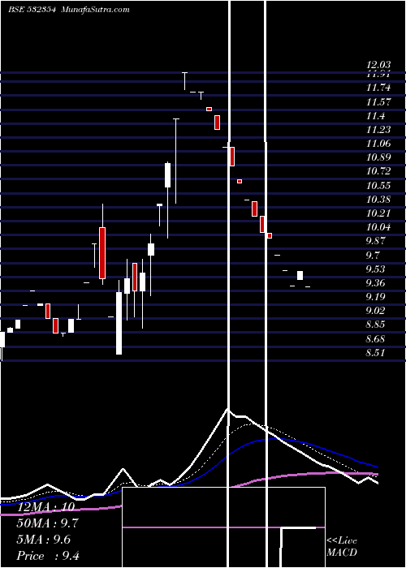Click the 8.51 price axis label
This screenshot has width=406, height=568.
tap(375, 353)
